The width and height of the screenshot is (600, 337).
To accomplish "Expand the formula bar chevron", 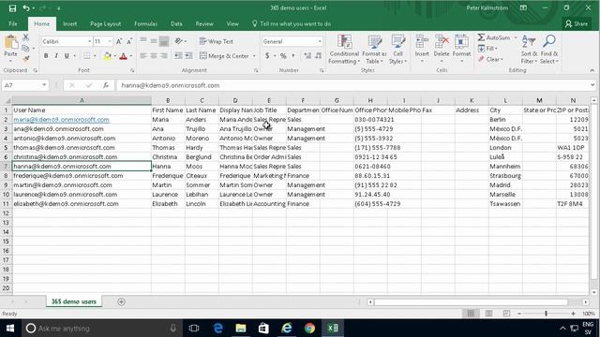I will click(x=592, y=85).
